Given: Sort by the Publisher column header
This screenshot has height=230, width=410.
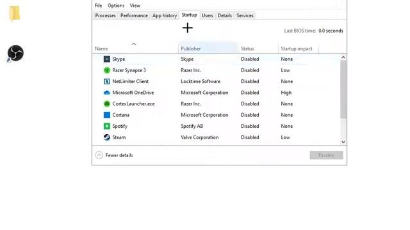Looking at the screenshot, I should [x=208, y=49].
